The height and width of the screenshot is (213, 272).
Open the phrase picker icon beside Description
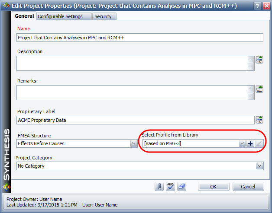click(x=259, y=60)
